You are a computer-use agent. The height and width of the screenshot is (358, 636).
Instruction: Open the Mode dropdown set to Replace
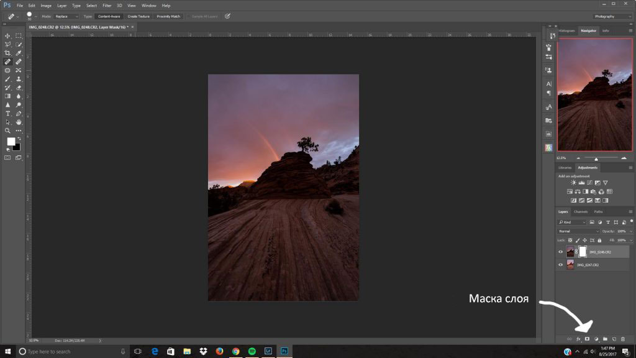(66, 16)
